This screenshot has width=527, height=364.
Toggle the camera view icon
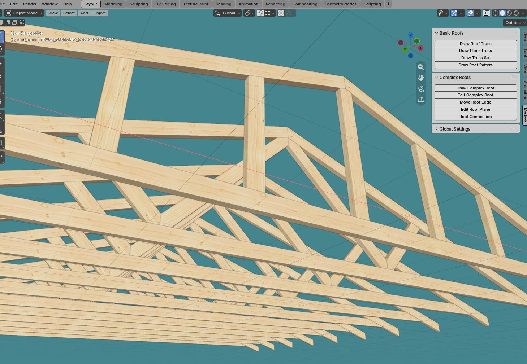[421, 89]
